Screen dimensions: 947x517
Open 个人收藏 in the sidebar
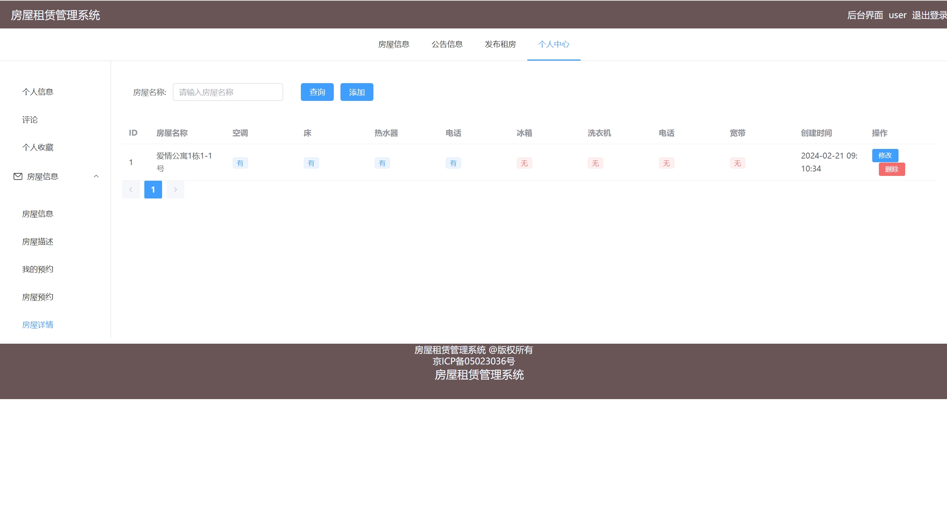38,147
